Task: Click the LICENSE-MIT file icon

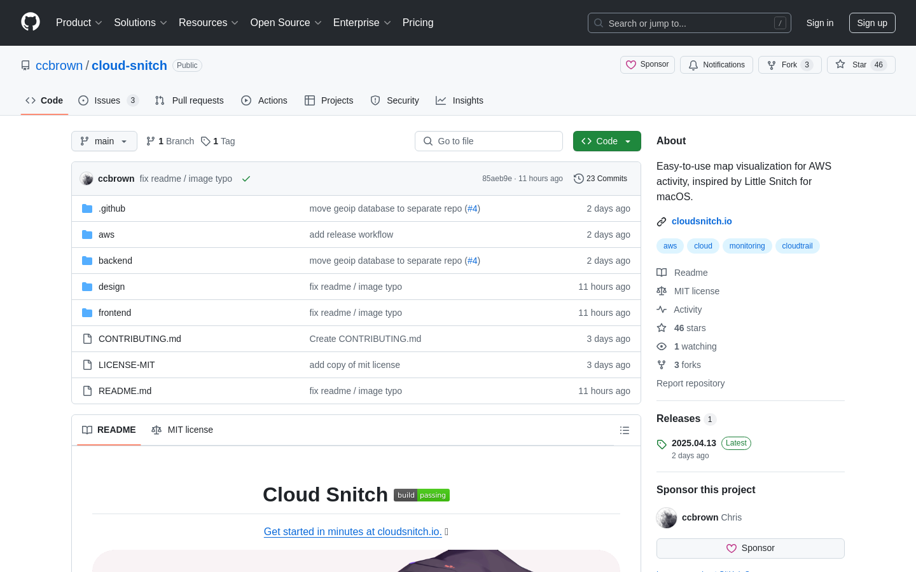Action: [x=87, y=365]
